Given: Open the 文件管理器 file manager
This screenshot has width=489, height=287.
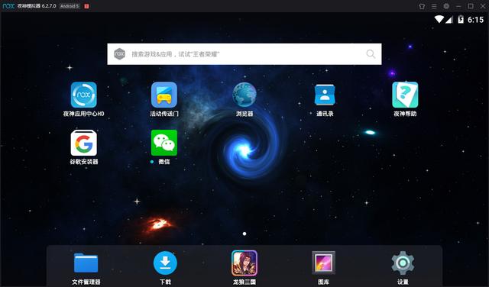Looking at the screenshot, I should (x=86, y=263).
